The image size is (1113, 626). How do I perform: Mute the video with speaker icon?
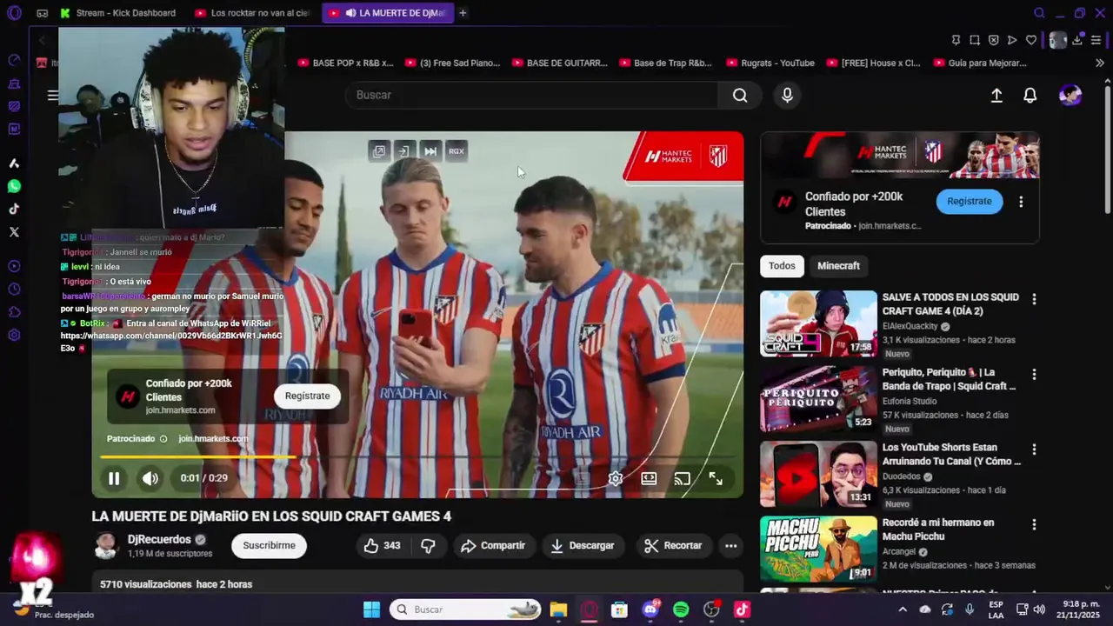[x=150, y=478]
